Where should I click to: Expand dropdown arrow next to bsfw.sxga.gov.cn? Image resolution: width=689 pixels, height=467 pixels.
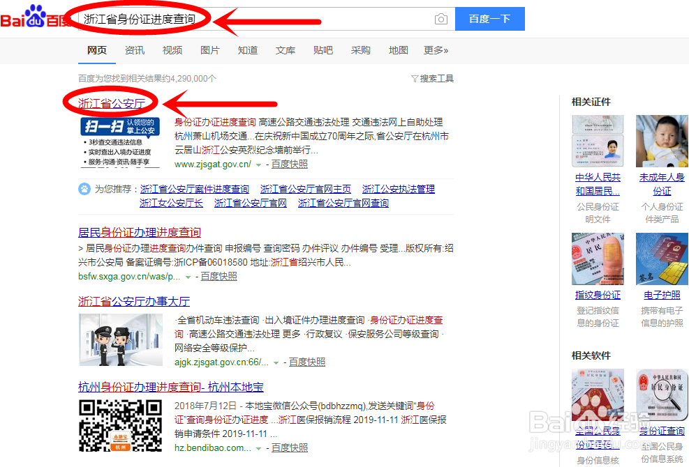[x=188, y=277]
